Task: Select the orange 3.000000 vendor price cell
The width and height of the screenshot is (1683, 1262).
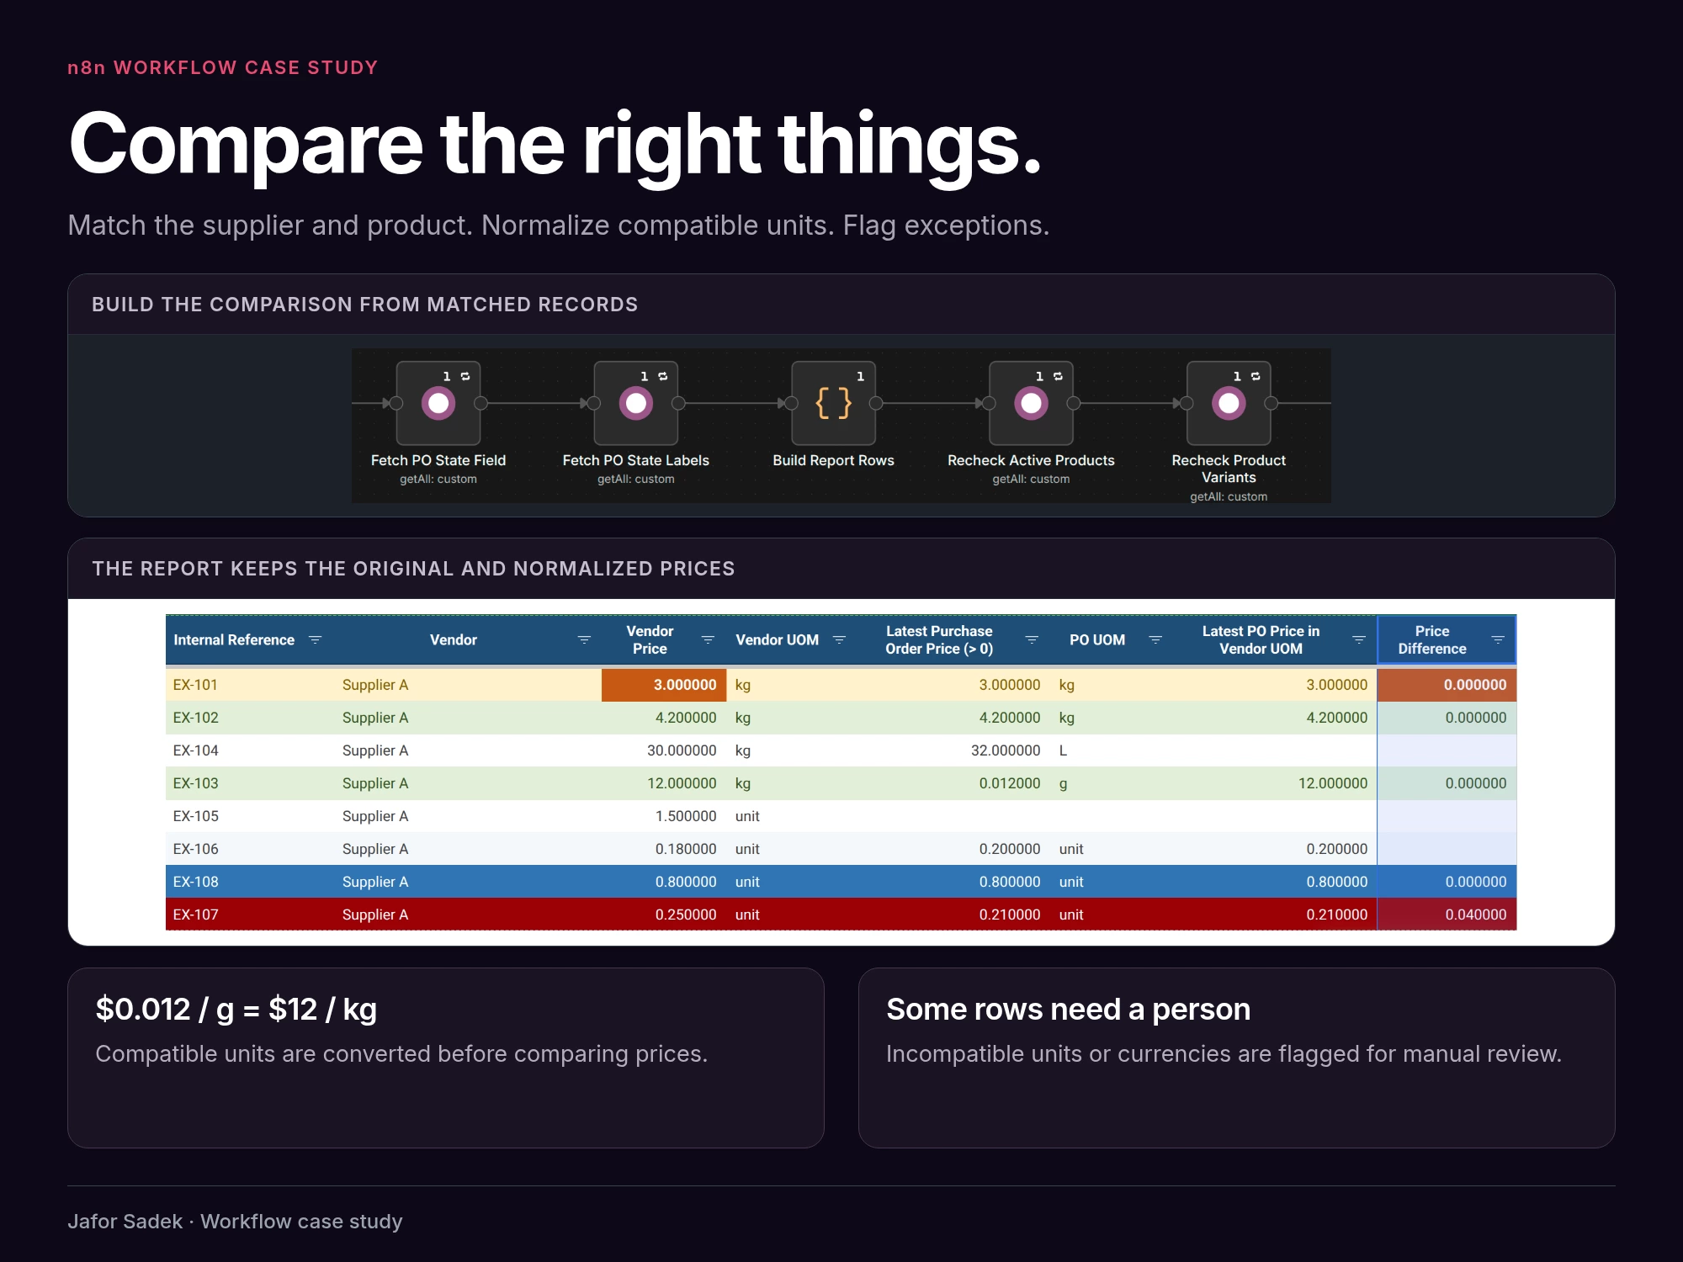Action: click(664, 685)
